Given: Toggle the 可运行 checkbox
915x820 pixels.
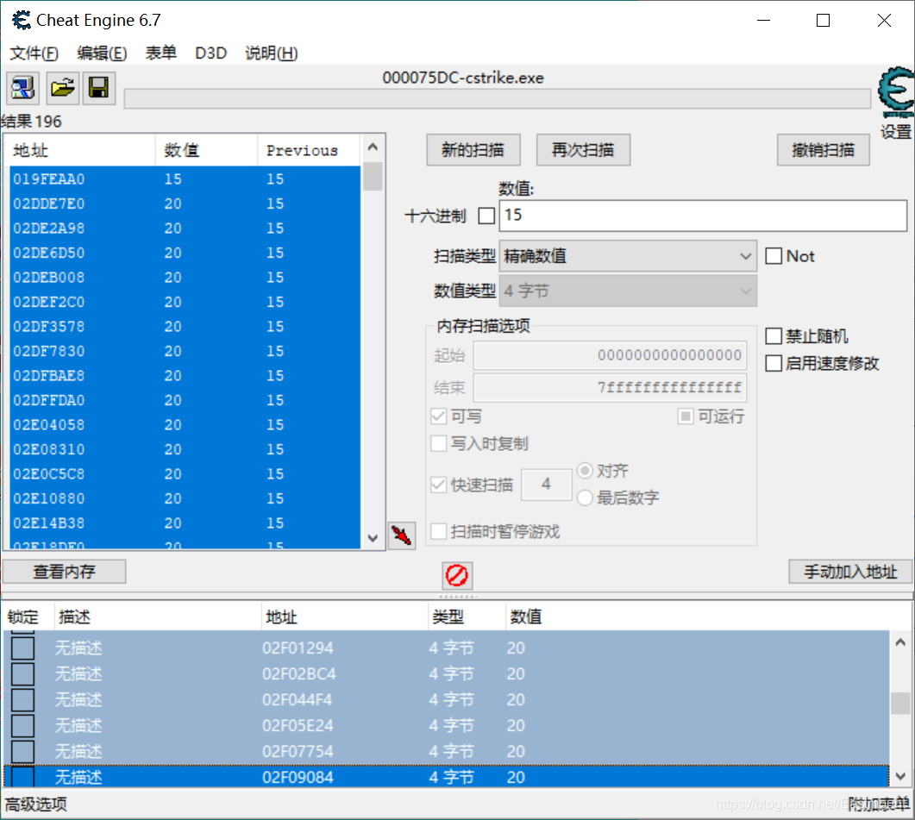Looking at the screenshot, I should tap(686, 416).
